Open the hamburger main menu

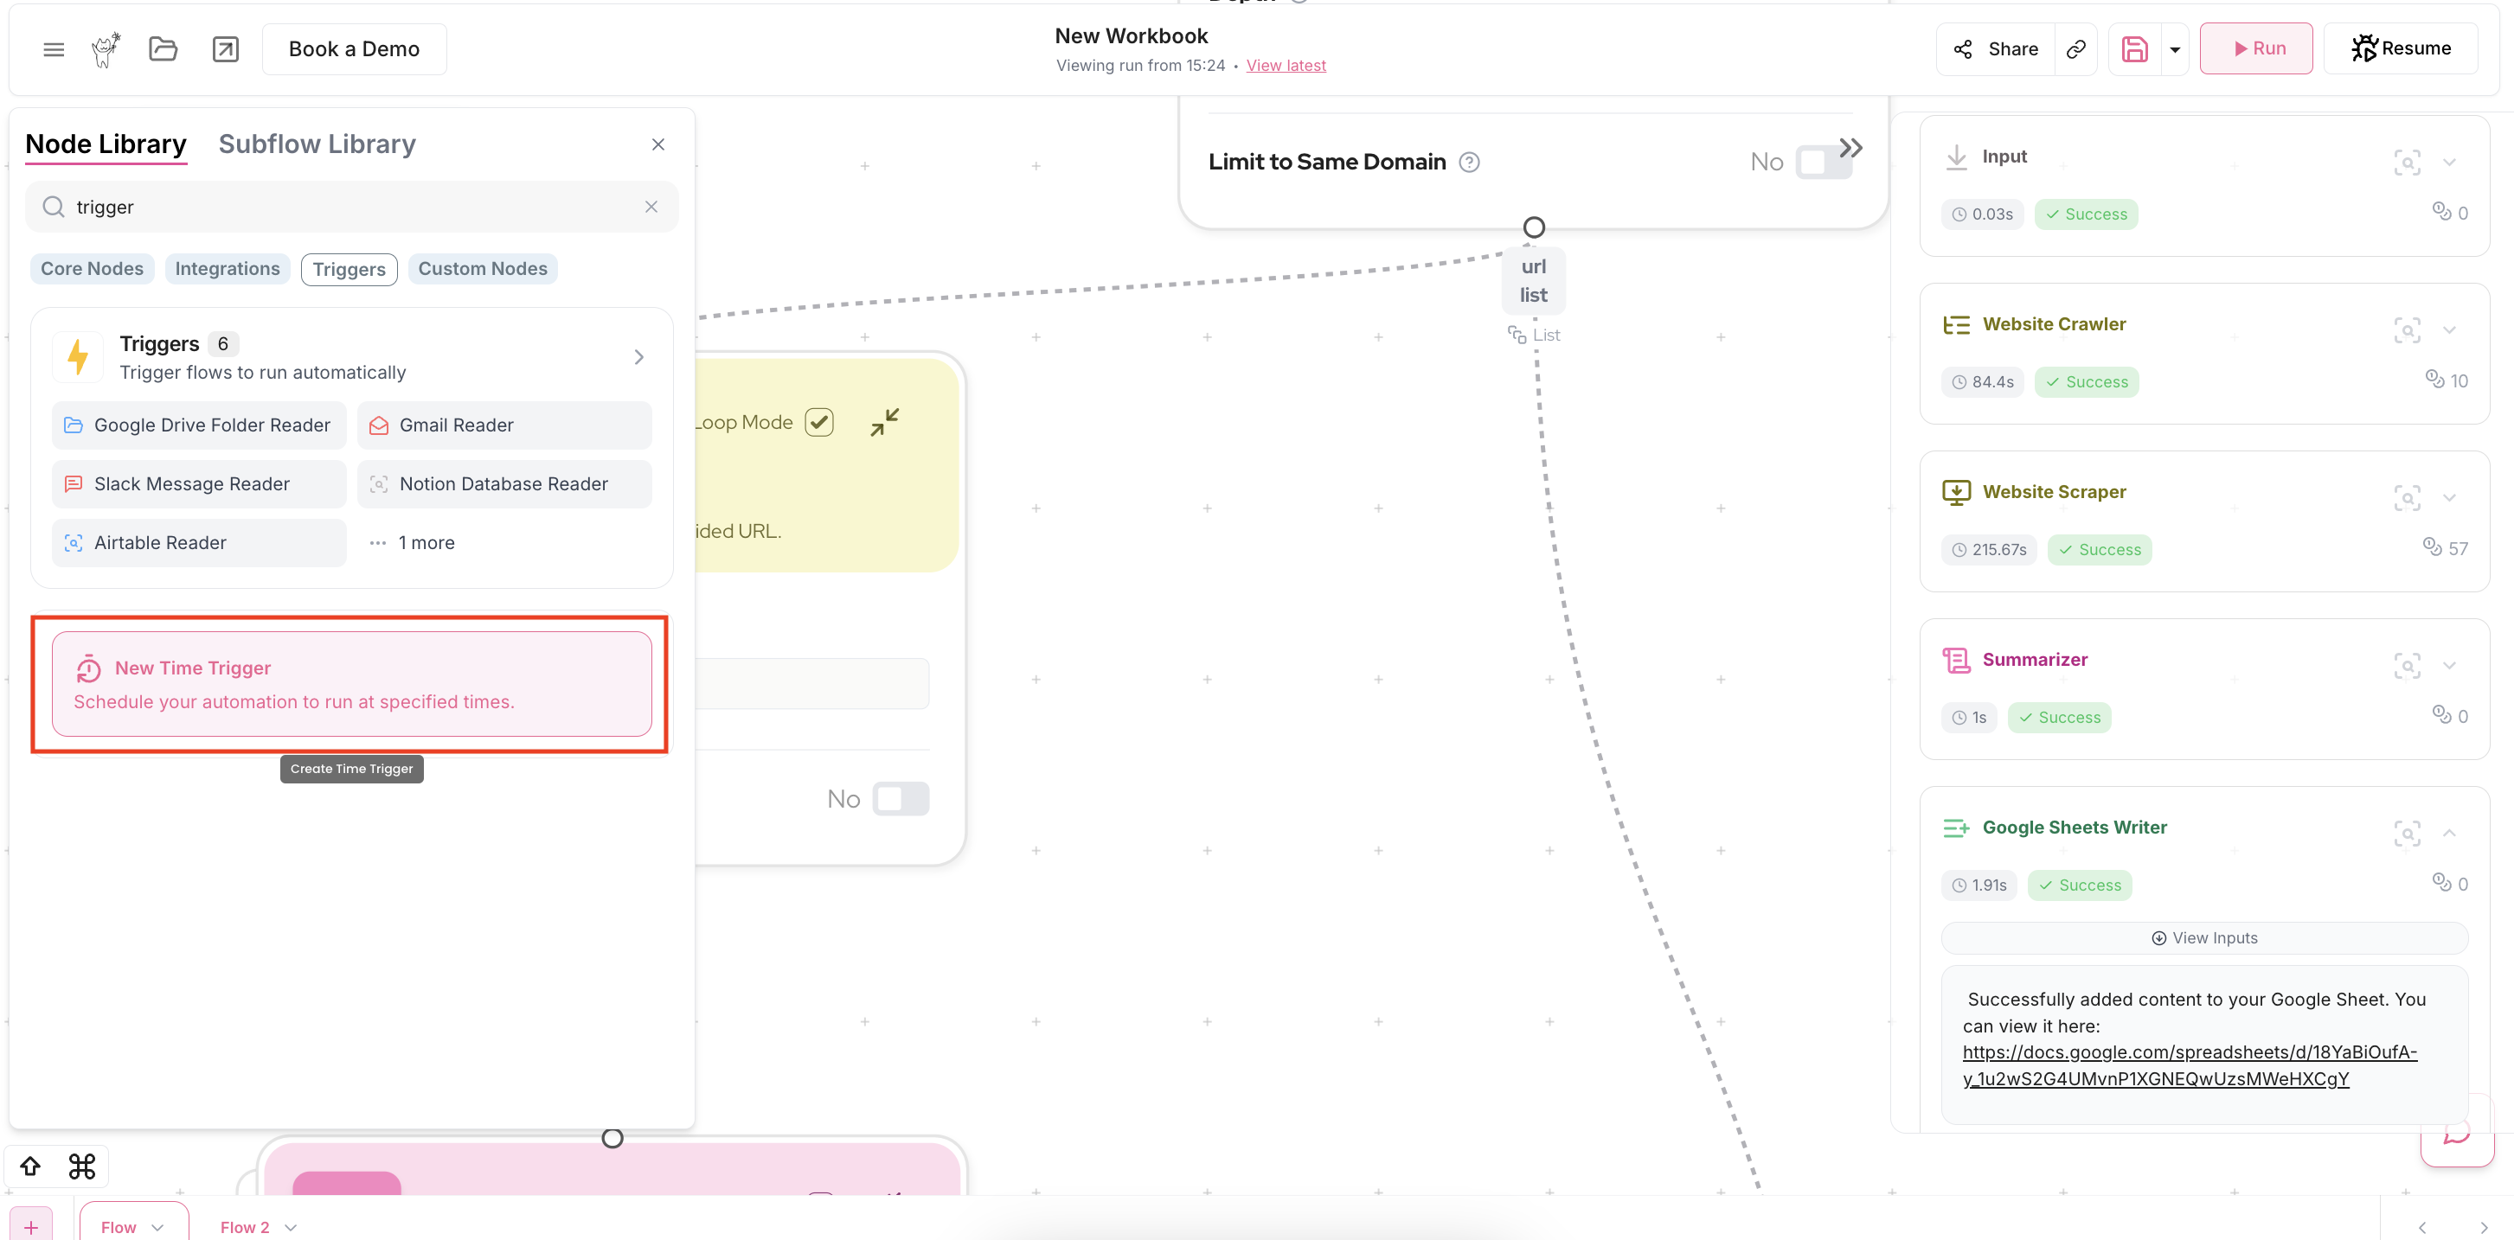[x=54, y=48]
